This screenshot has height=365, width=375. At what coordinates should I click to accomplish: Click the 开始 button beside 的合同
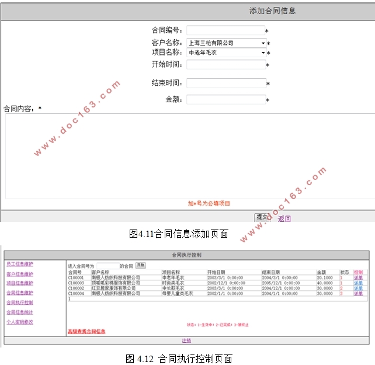141,265
